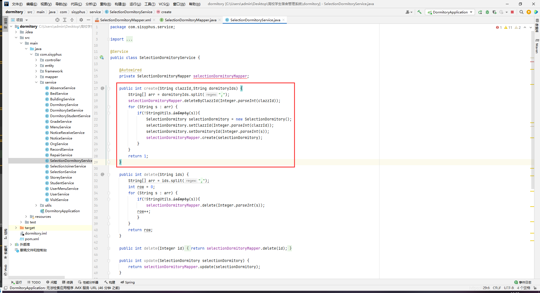The image size is (540, 293).
Task: Open the Web tool window on left strip
Action: [5, 270]
